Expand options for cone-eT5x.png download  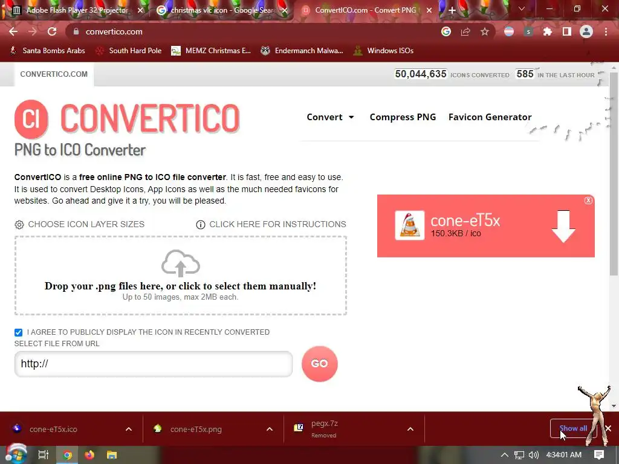(x=270, y=429)
